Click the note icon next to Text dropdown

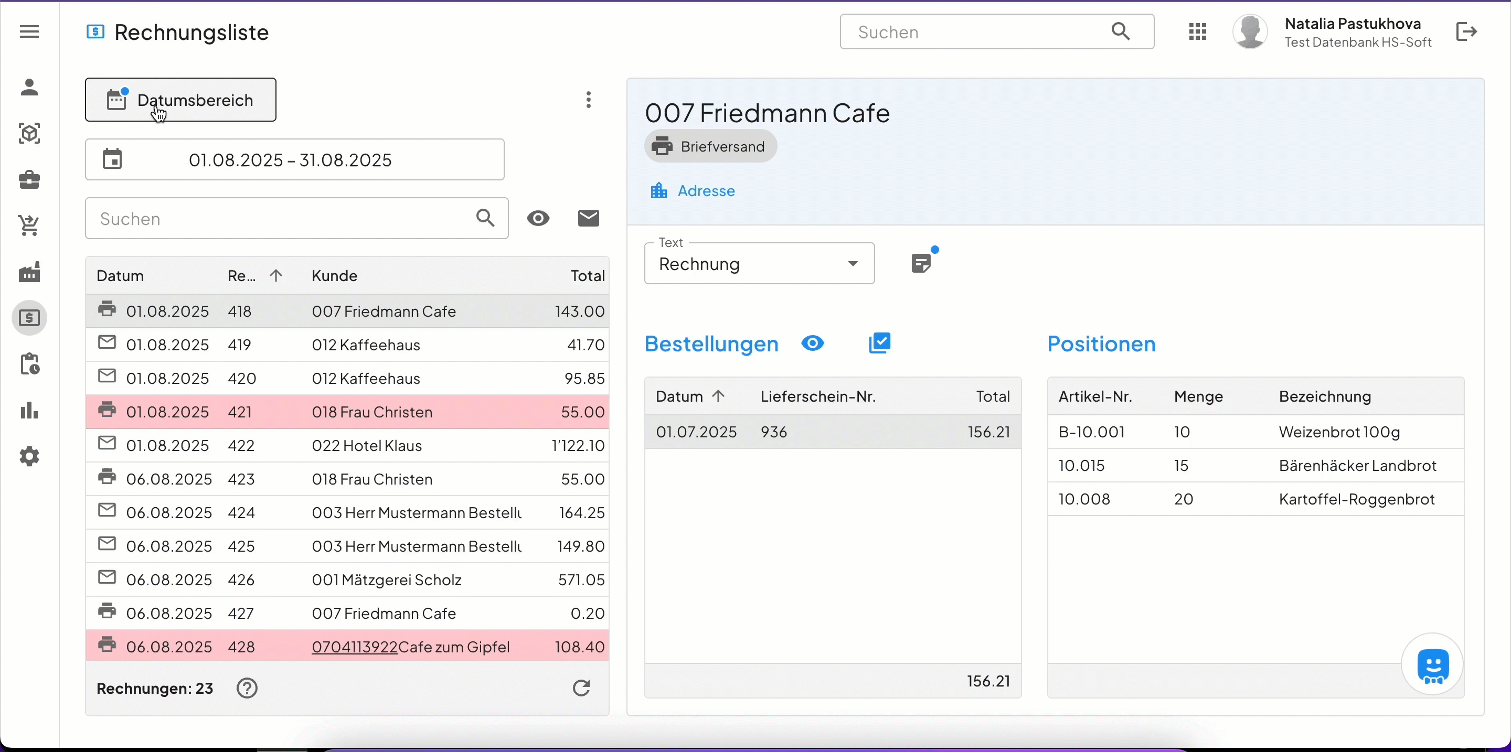922,263
